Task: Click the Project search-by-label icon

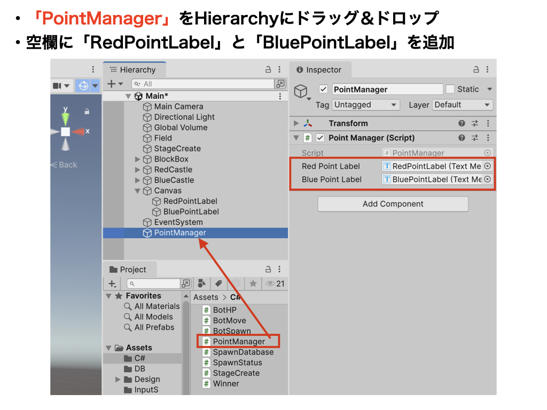Action: click(218, 283)
